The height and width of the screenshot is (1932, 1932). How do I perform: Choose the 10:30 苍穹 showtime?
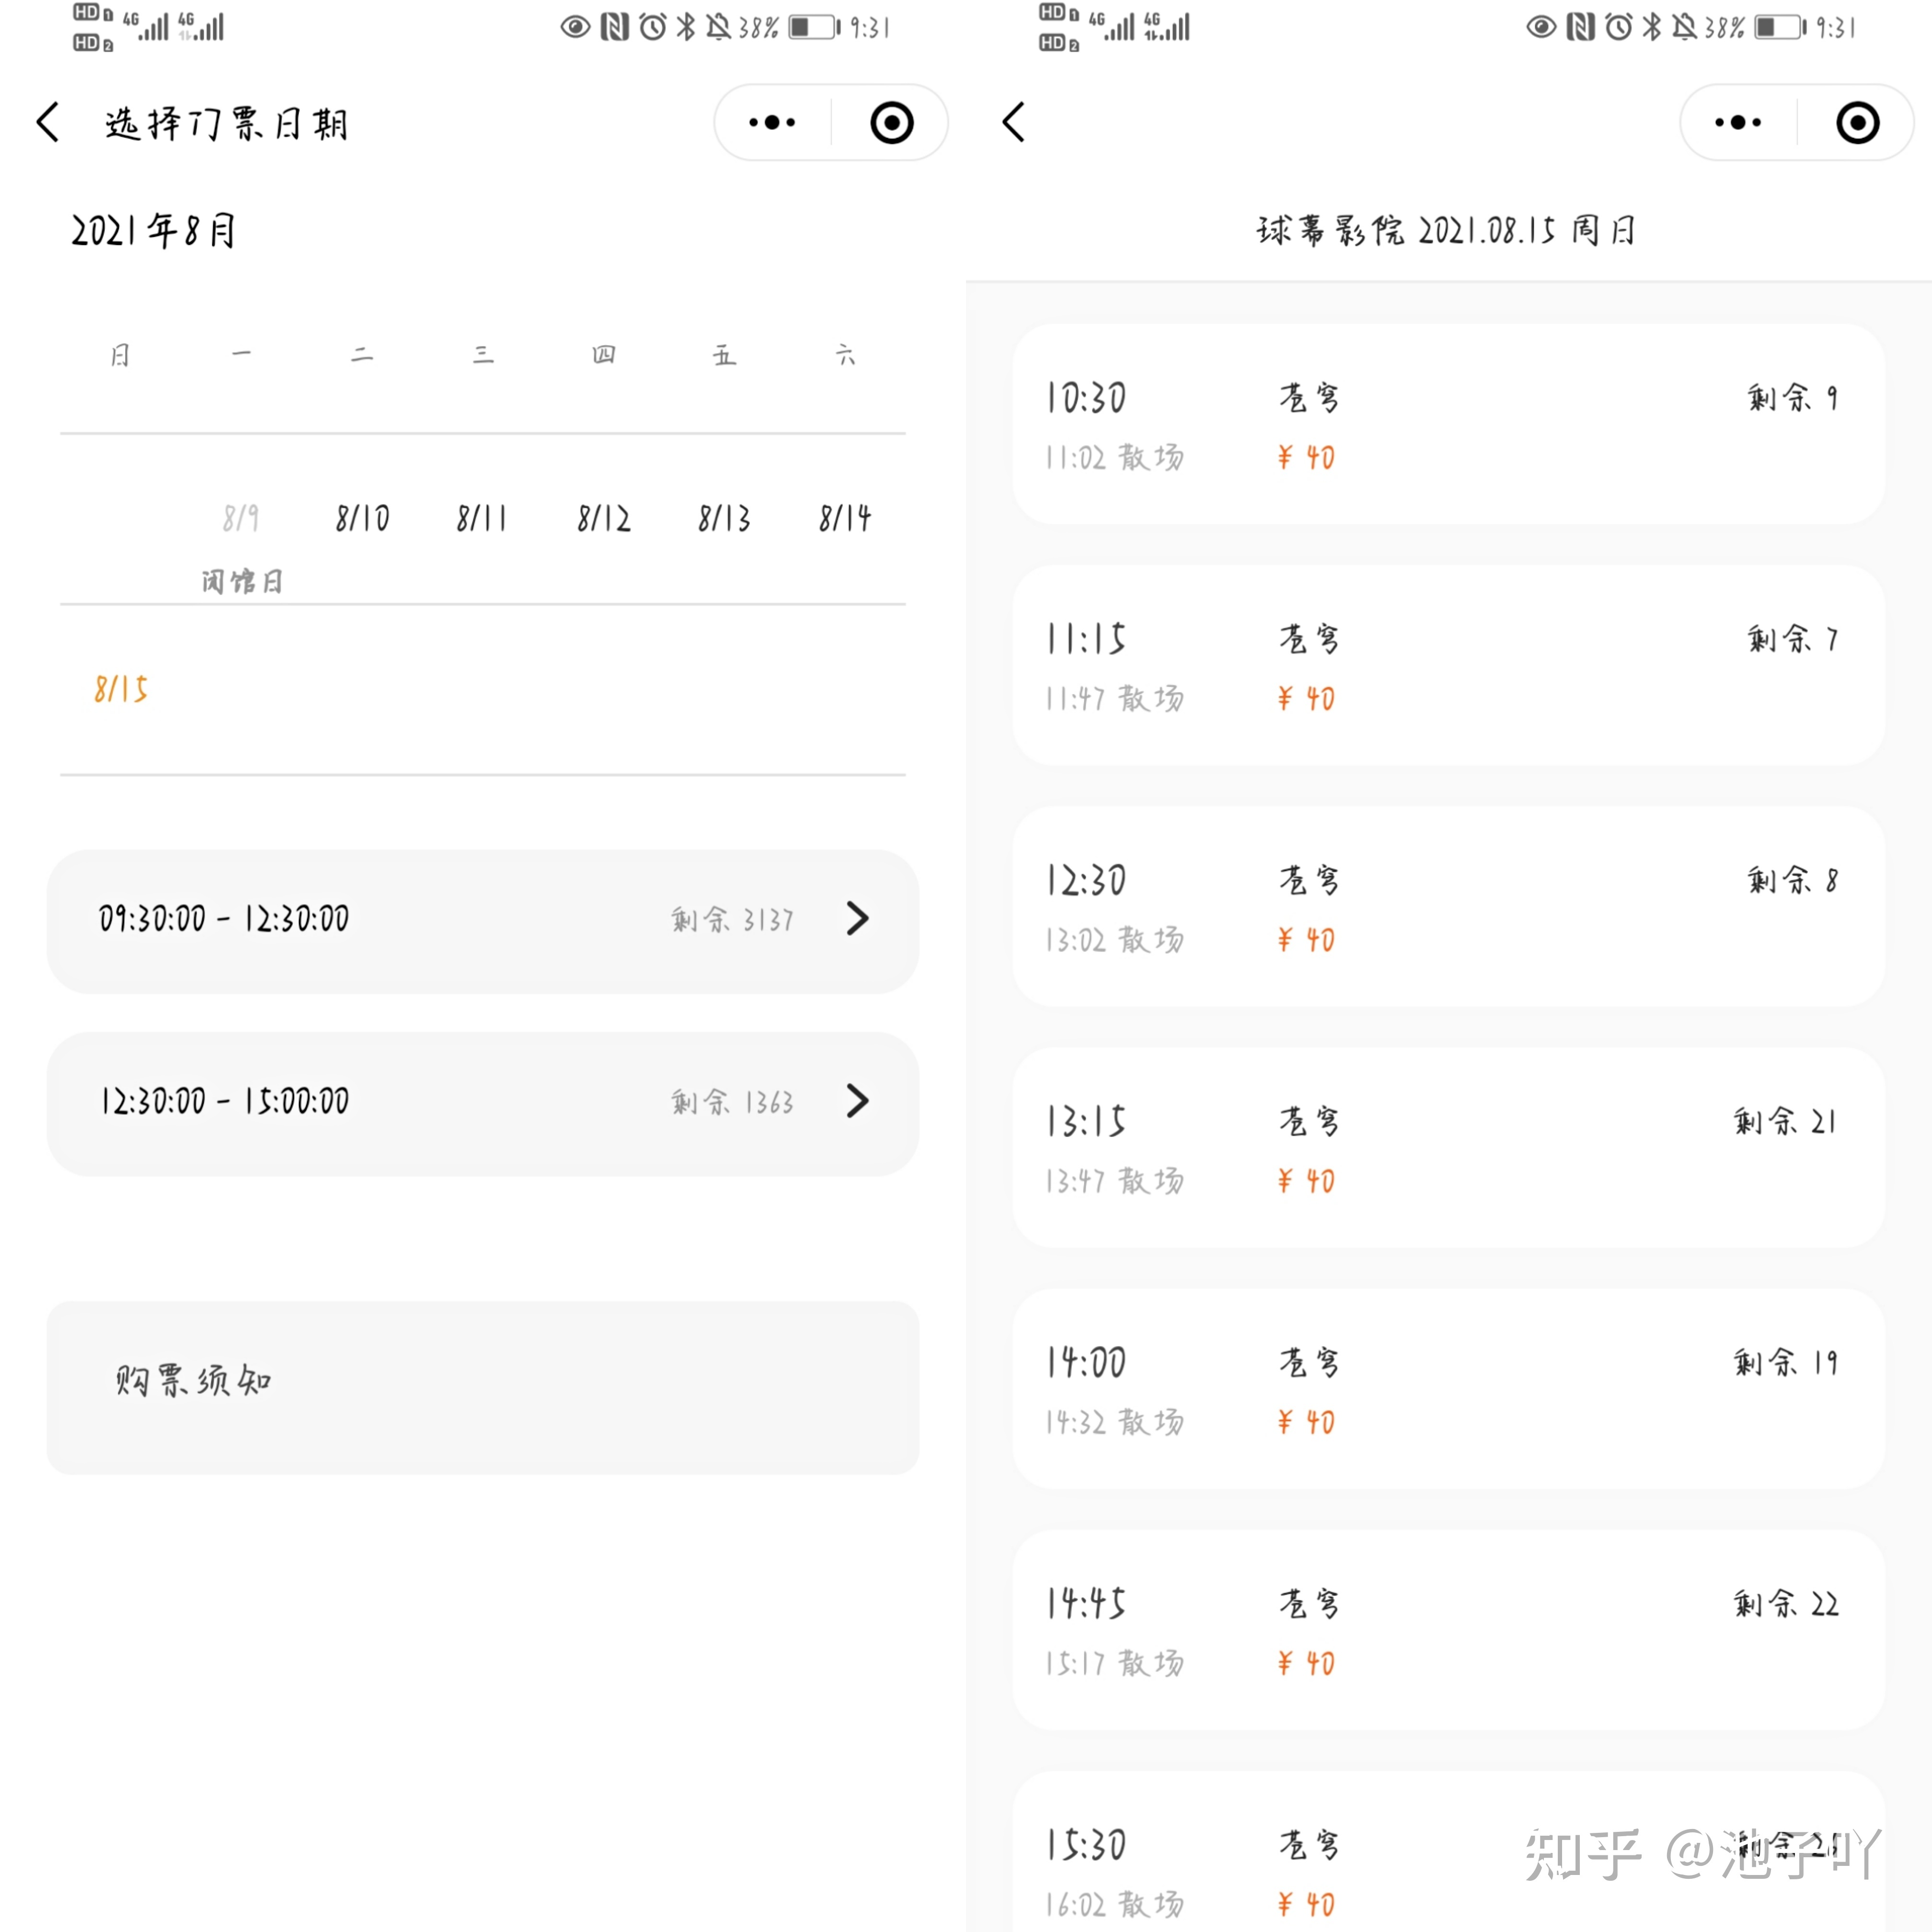click(x=1448, y=425)
